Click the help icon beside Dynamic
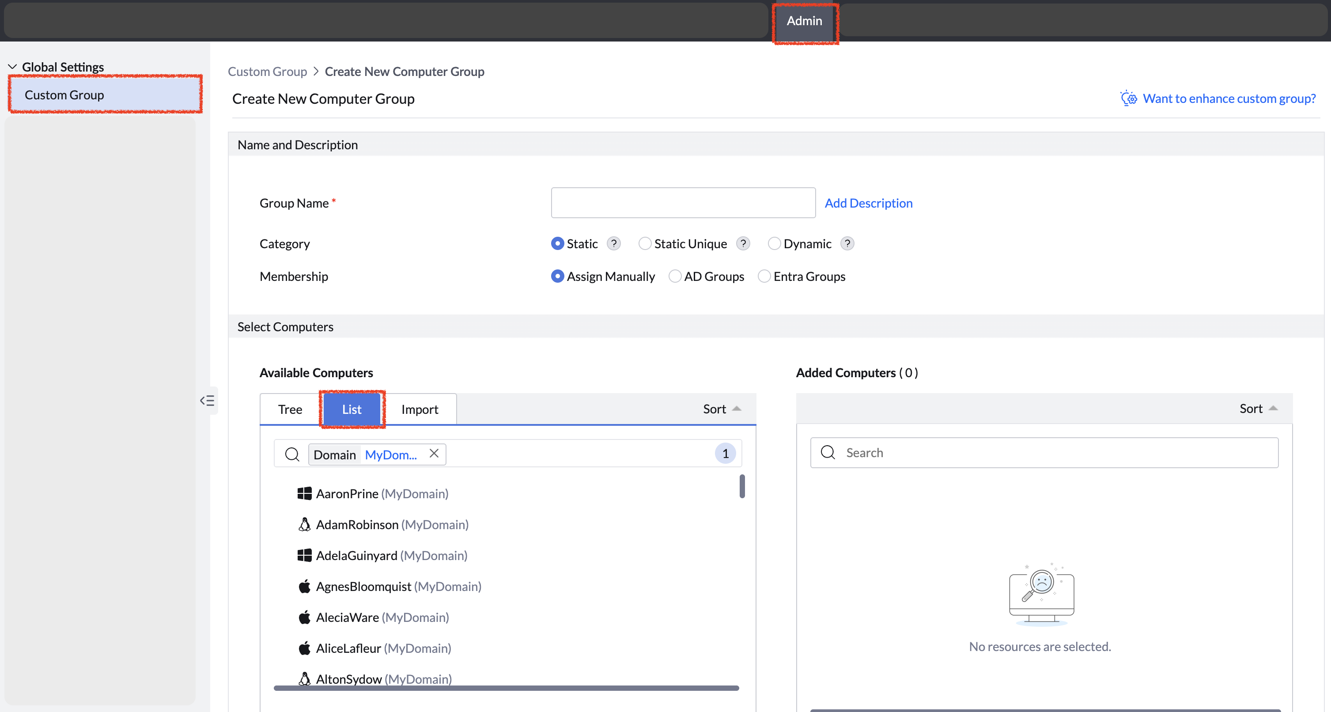The height and width of the screenshot is (712, 1331). pos(847,243)
